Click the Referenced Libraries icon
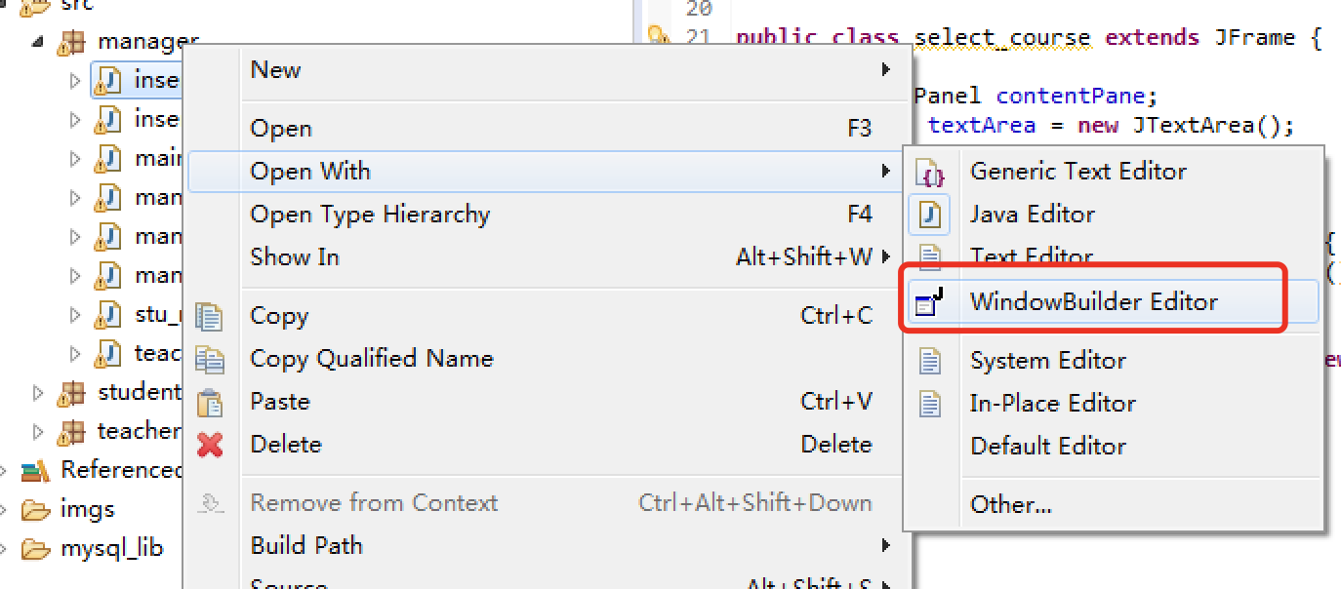The width and height of the screenshot is (1341, 589). (34, 471)
